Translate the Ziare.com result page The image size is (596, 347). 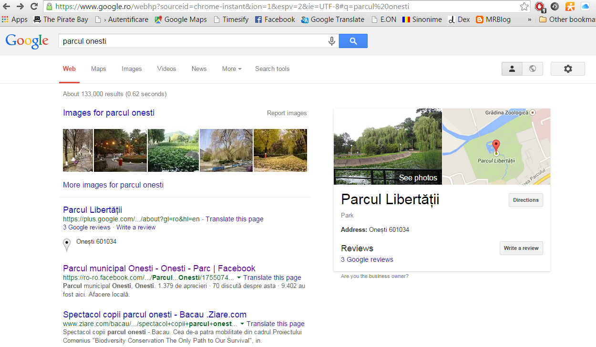click(276, 324)
